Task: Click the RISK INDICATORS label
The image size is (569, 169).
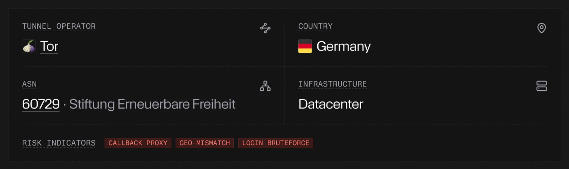Action: coord(59,143)
